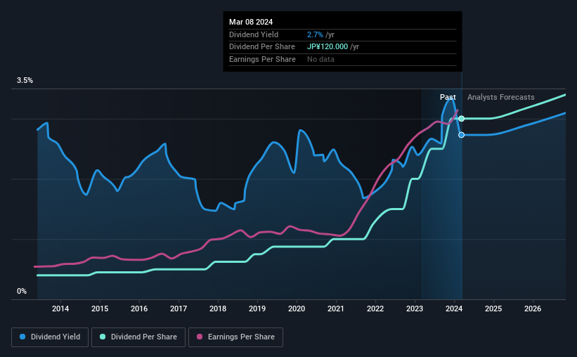Click the 2024 x-axis label

pyautogui.click(x=454, y=309)
